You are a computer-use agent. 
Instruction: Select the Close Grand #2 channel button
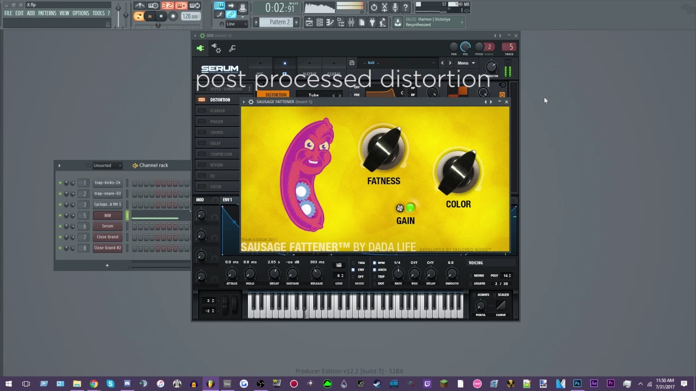(107, 248)
